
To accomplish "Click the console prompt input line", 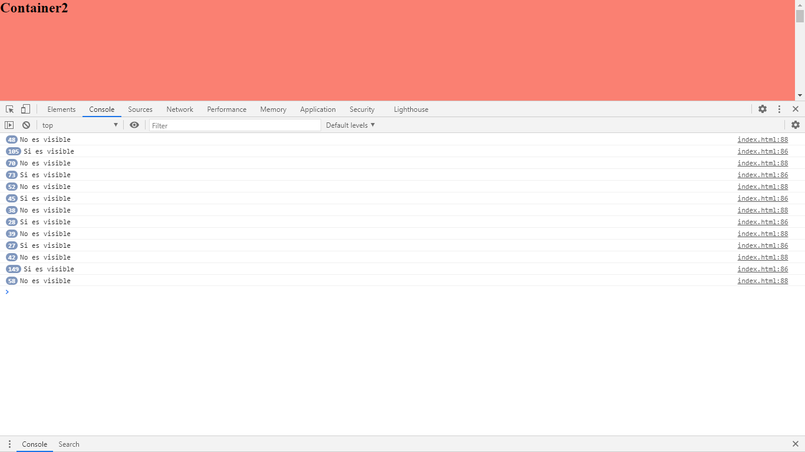I will (402, 292).
